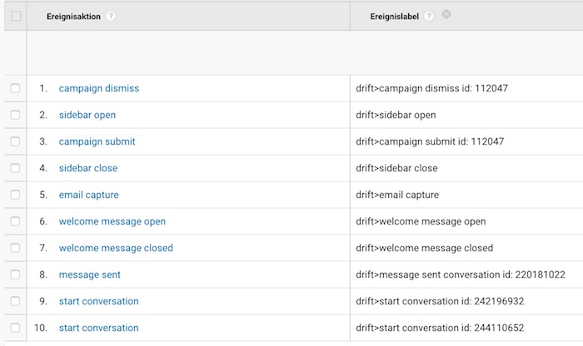Click help icon next to Ereignislabel

[429, 17]
